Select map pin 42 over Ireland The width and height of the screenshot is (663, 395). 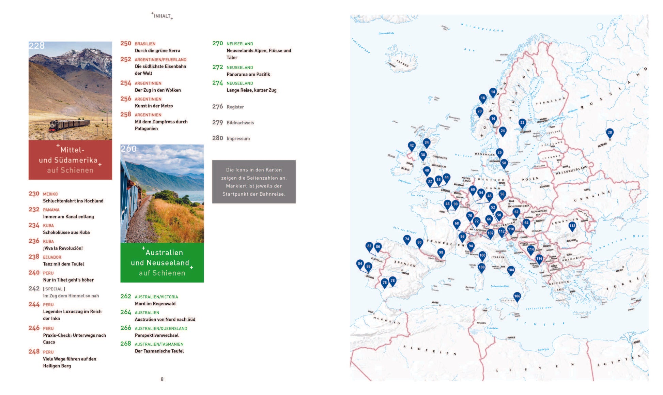tap(412, 146)
